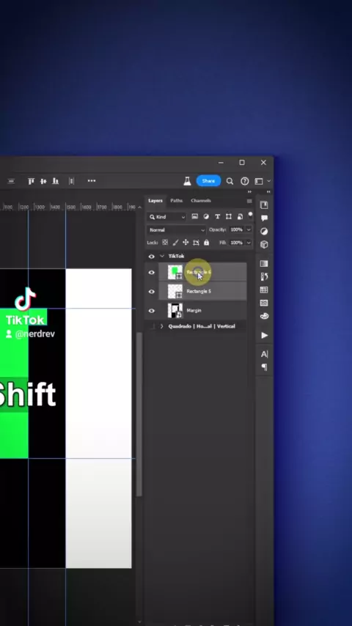This screenshot has height=626, width=352.
Task: Click the lock all lock icon
Action: (207, 243)
